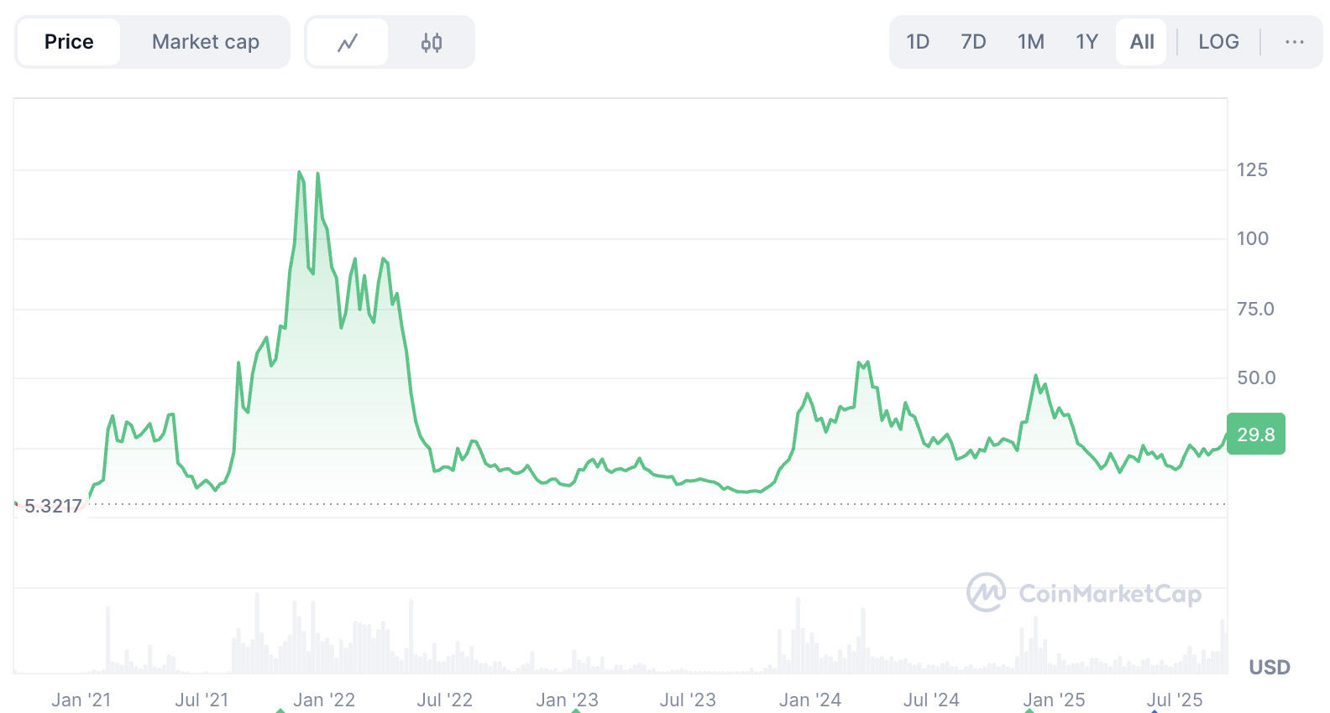Click the Jan '24 x-axis date label
The width and height of the screenshot is (1330, 713).
click(809, 700)
